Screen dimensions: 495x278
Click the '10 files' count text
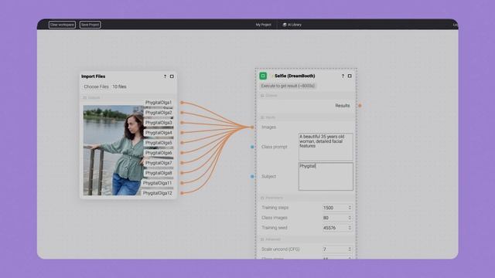click(119, 86)
